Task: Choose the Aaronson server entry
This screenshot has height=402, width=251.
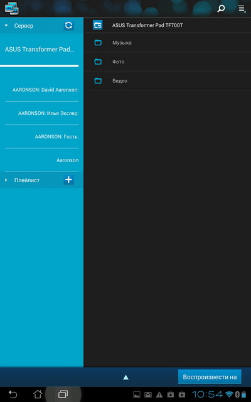Action: 42,160
